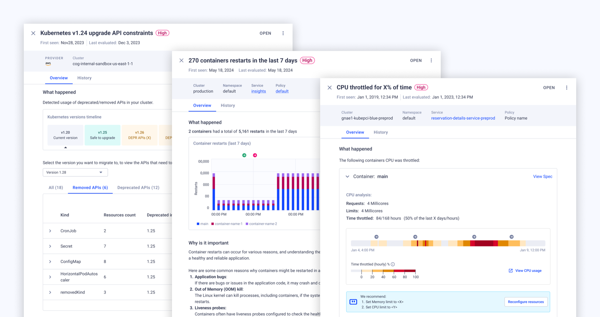Viewport: 600px width, 317px height.
Task: Open kebab menu in CPU throttled panel
Action: click(567, 88)
